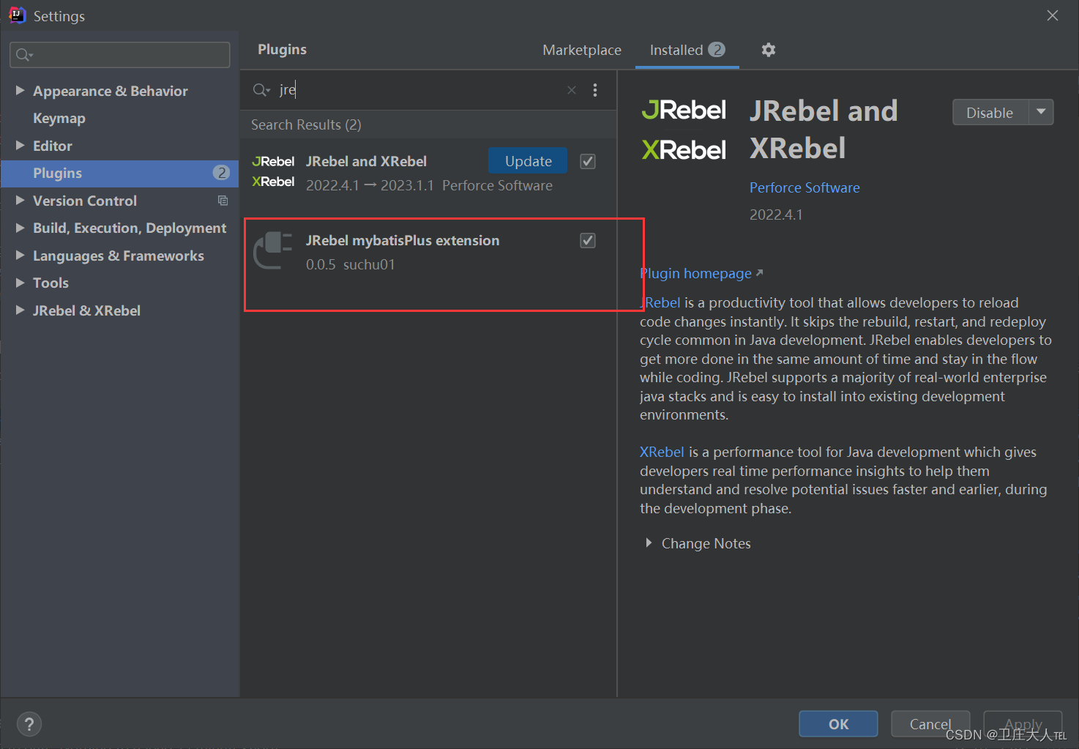
Task: Click the version 2022.4.1 text in details
Action: 776,215
